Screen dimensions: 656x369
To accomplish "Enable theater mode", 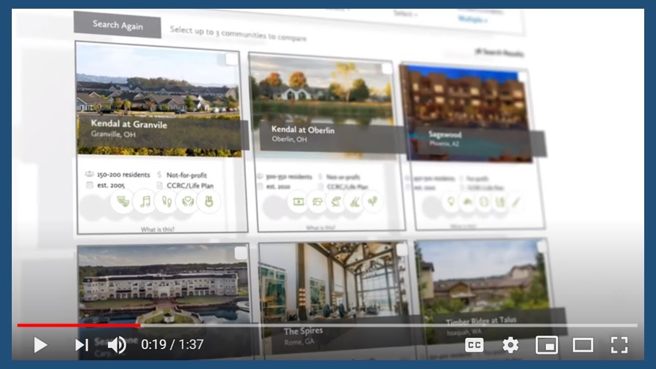I will click(x=583, y=345).
